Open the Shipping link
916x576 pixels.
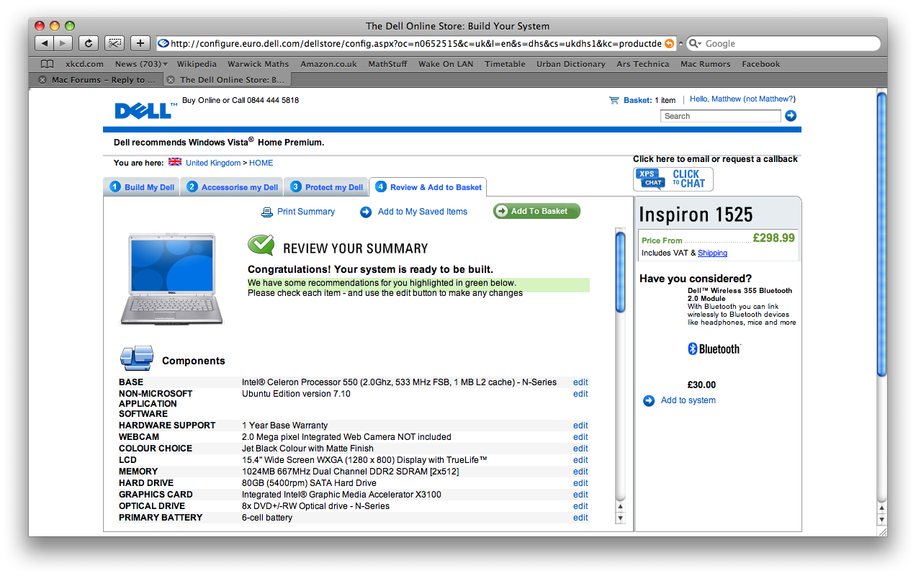click(x=712, y=253)
